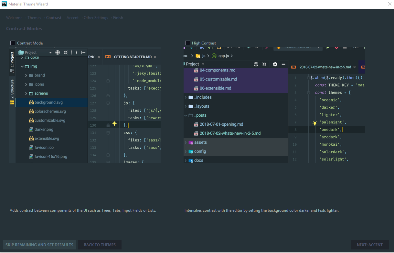Enable the High Contrast checkbox

tap(187, 43)
